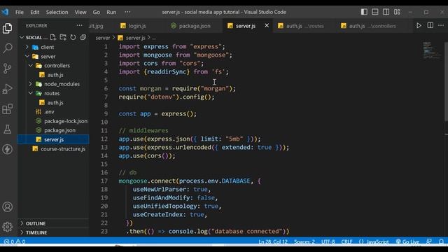Open the Testing flask view
Image resolution: width=448 pixels, height=252 pixels.
tap(8, 129)
